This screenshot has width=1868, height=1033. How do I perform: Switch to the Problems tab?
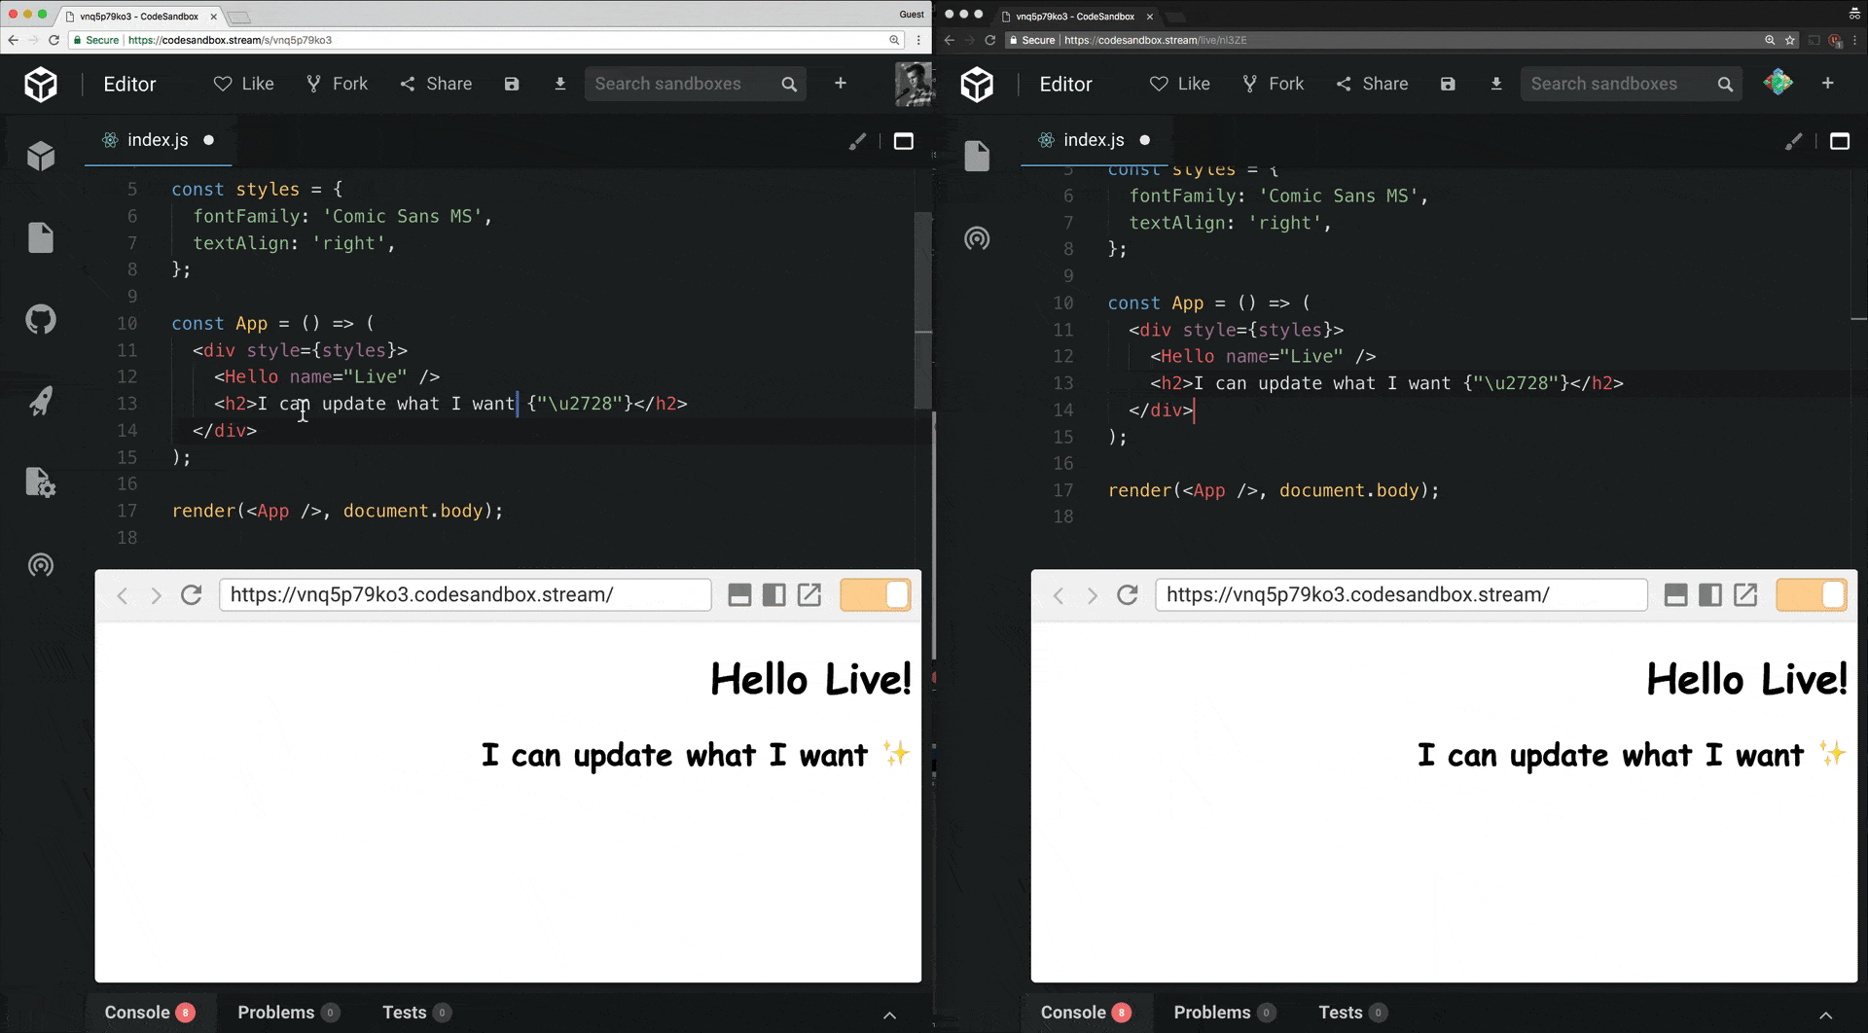pyautogui.click(x=275, y=1013)
